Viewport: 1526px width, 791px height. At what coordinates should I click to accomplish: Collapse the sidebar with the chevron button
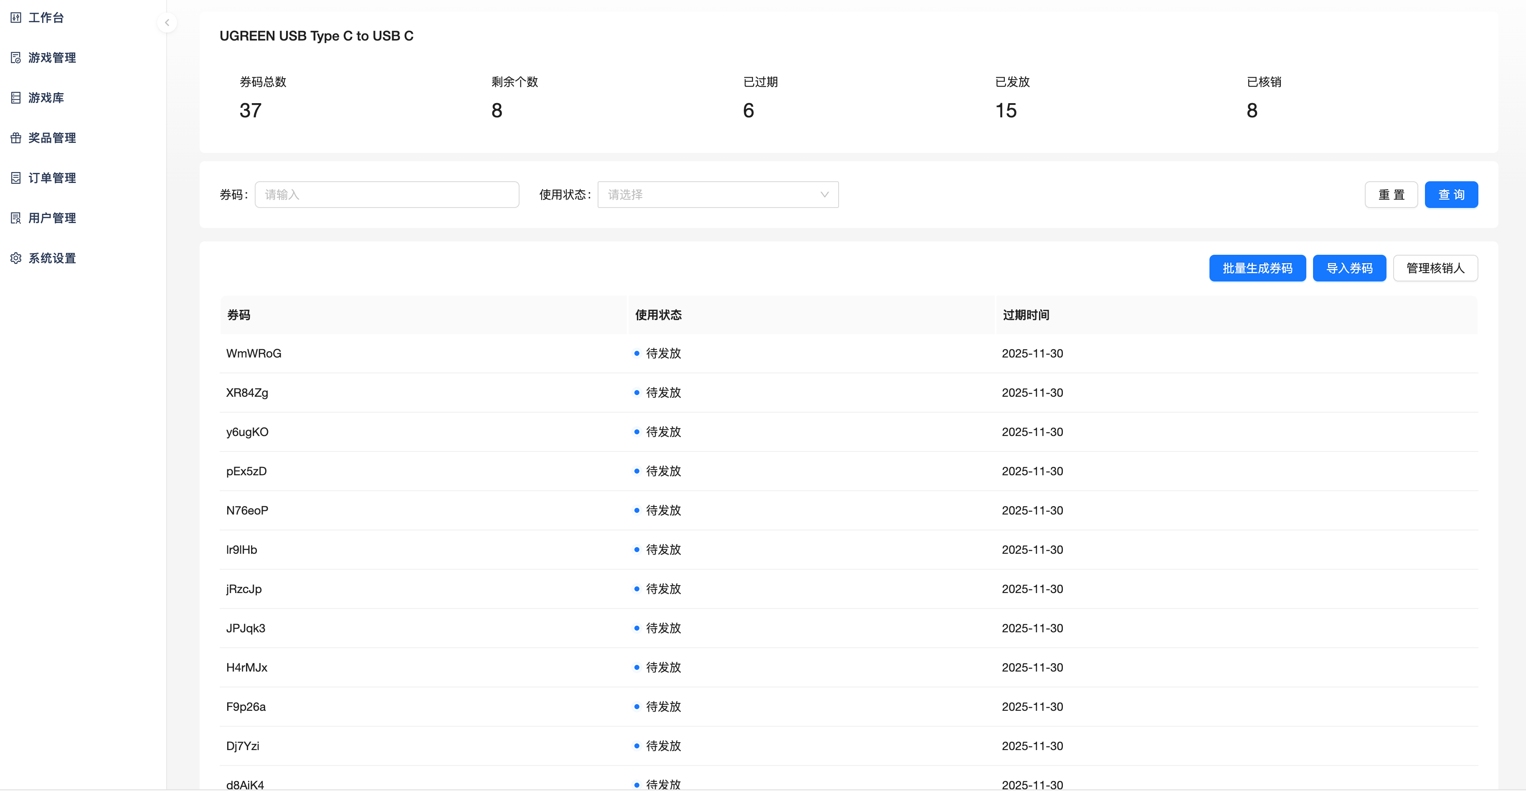tap(167, 23)
